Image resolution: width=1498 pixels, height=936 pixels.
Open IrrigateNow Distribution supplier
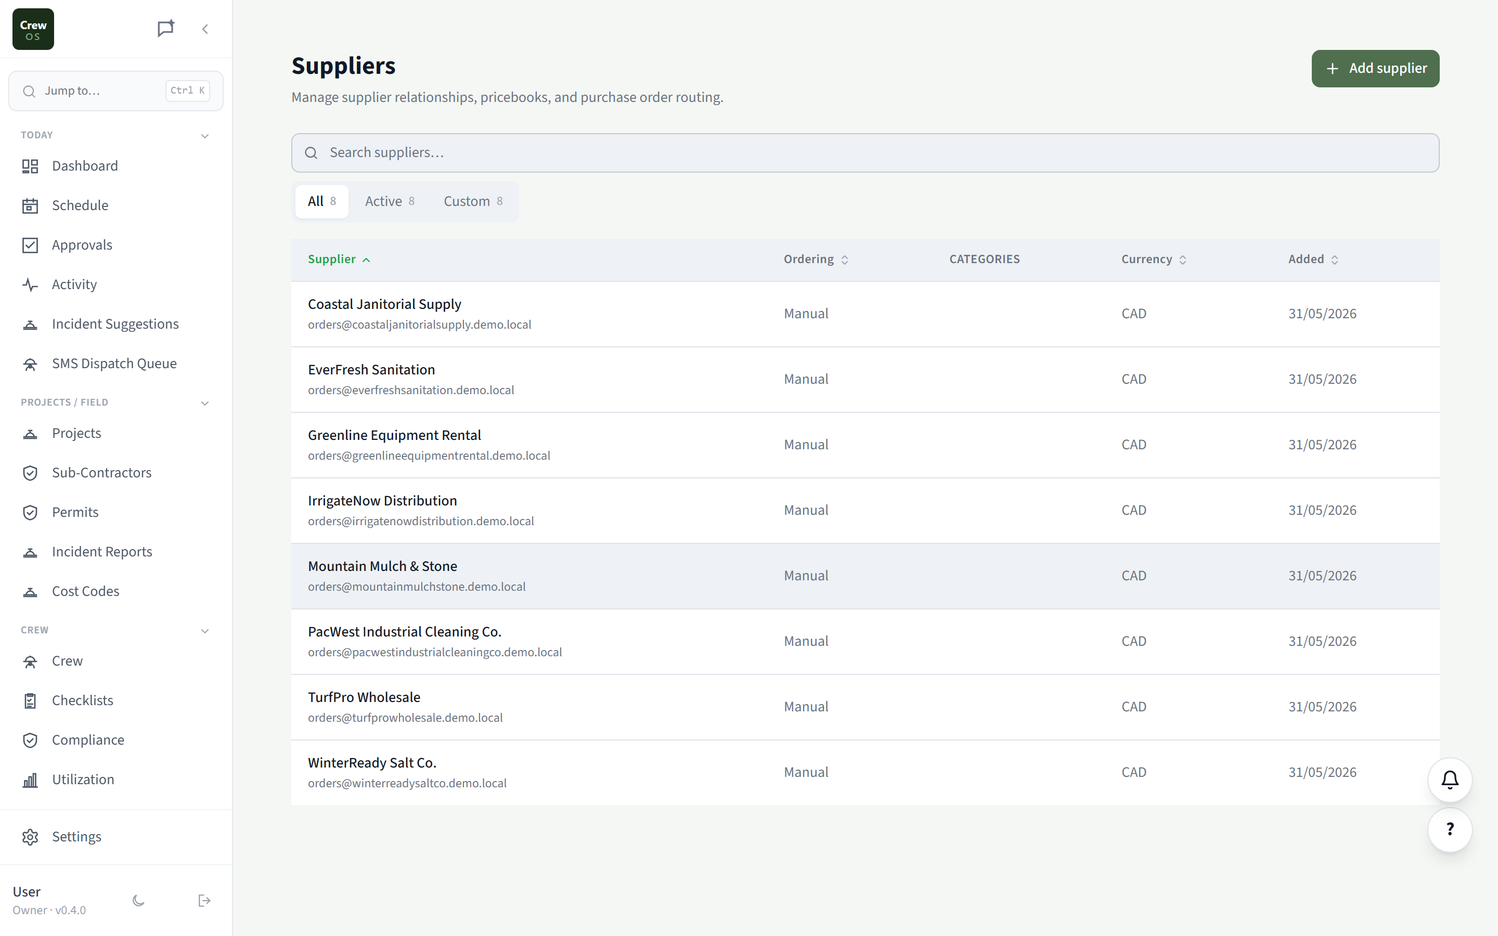coord(865,511)
